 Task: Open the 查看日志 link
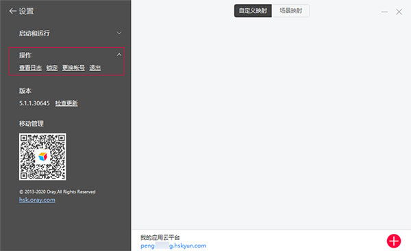(x=30, y=68)
